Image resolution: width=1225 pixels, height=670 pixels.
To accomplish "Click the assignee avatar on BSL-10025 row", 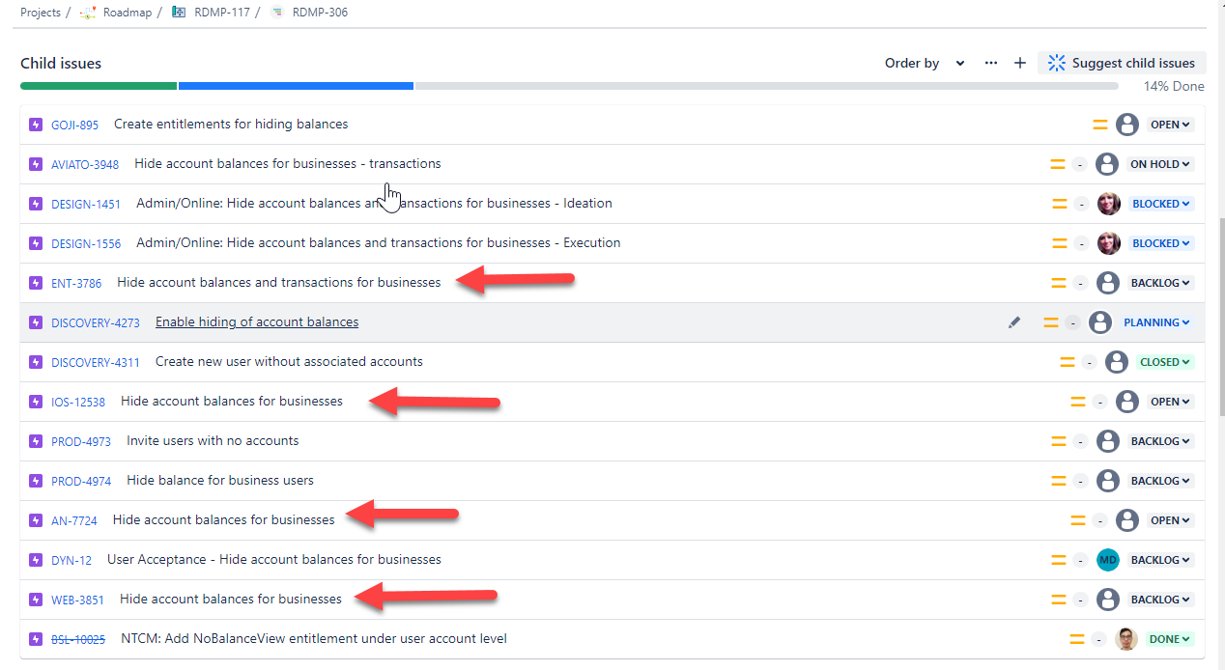I will [x=1125, y=639].
